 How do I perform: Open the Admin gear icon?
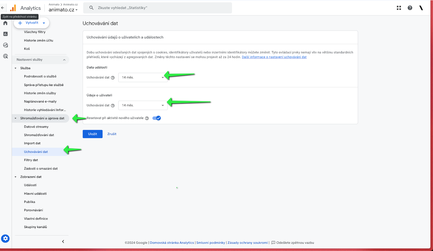(5, 239)
